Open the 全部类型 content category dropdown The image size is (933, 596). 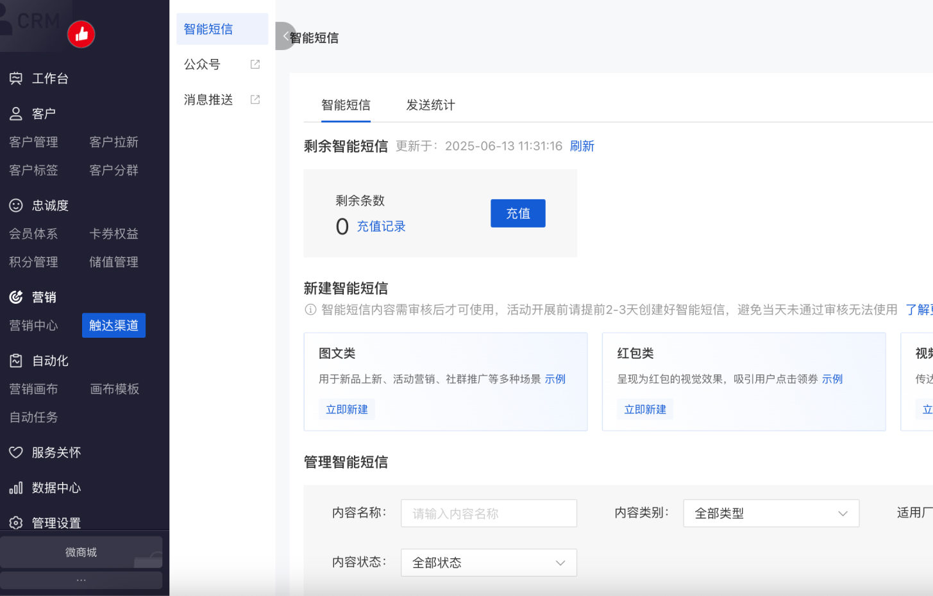click(771, 513)
